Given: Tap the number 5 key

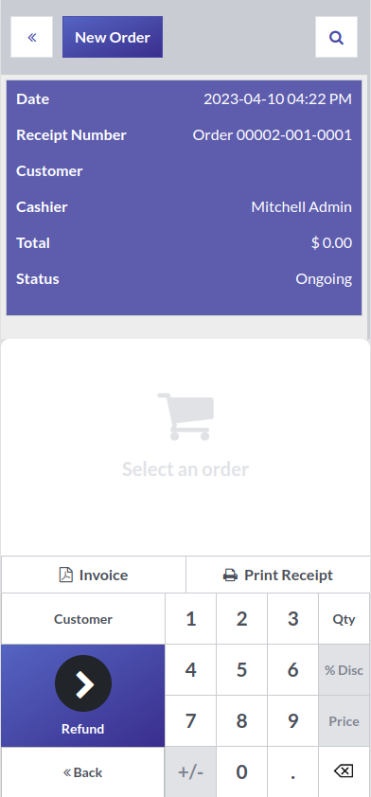Looking at the screenshot, I should coord(242,670).
